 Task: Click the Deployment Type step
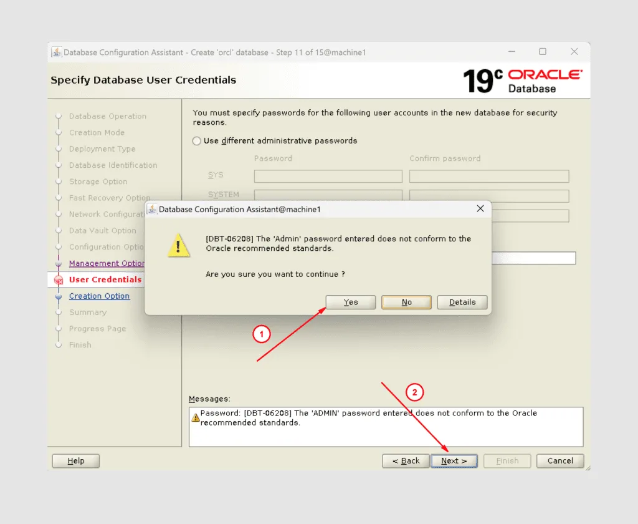pos(102,148)
